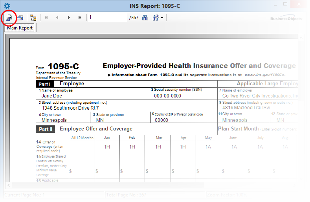This screenshot has height=202, width=310.
Task: Click the Print Report icon
Action: (x=20, y=18)
